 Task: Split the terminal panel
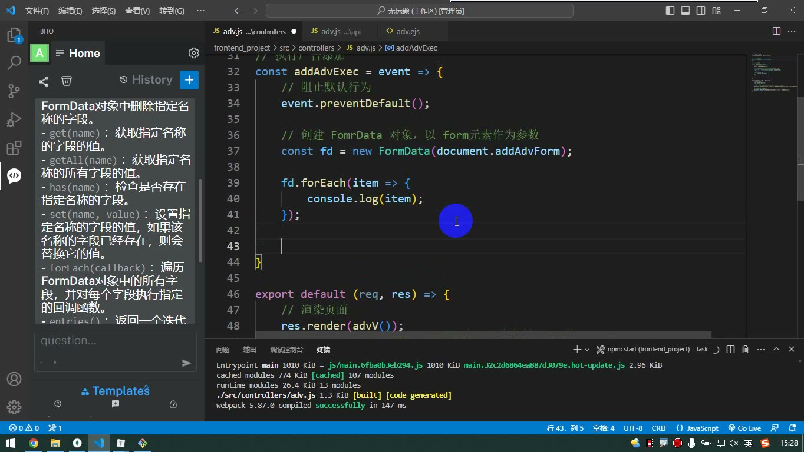730,349
